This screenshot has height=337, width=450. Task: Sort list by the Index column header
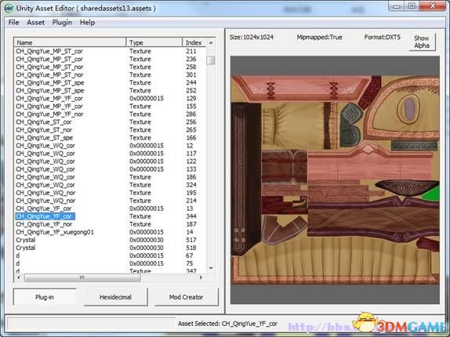point(194,43)
